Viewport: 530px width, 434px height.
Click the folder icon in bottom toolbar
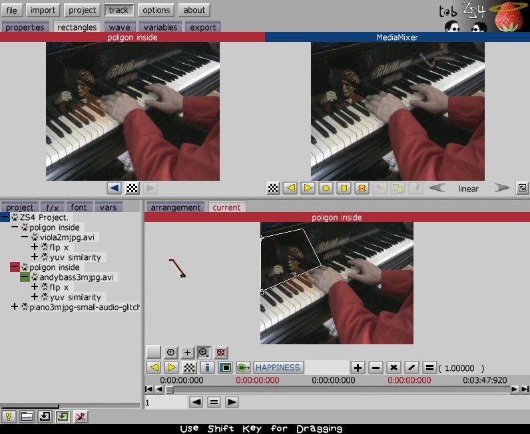pyautogui.click(x=27, y=417)
